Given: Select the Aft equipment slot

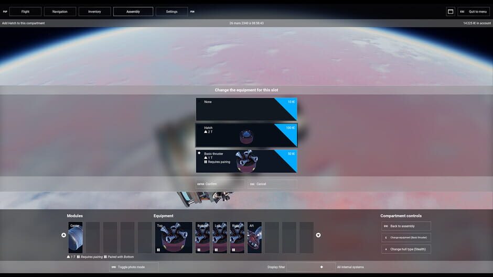Looking at the screenshot, I should pos(254,237).
